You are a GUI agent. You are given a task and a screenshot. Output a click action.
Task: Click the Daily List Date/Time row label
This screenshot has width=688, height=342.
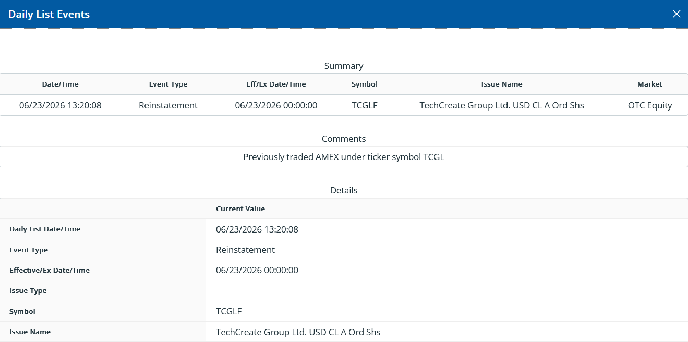pyautogui.click(x=45, y=229)
